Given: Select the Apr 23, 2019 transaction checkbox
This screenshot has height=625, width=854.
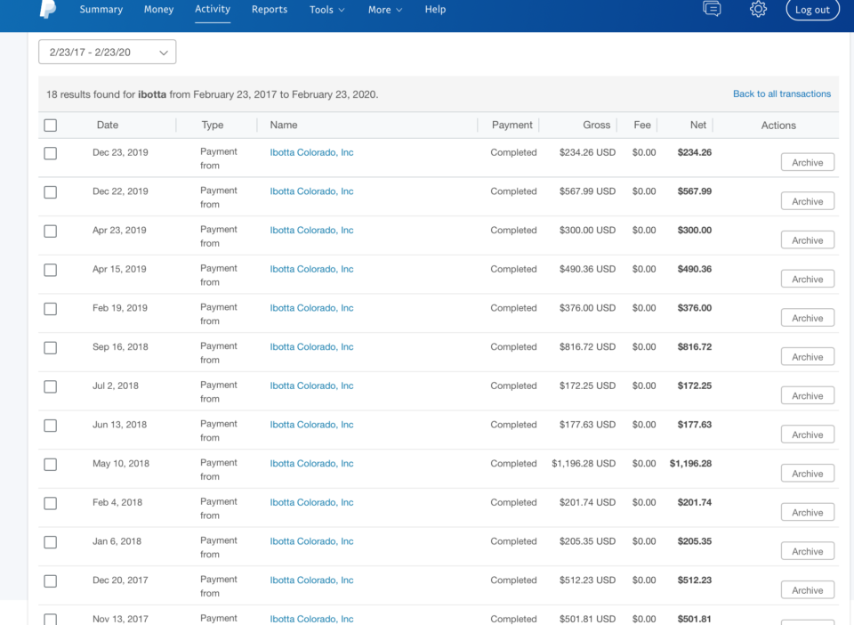Looking at the screenshot, I should coord(50,231).
